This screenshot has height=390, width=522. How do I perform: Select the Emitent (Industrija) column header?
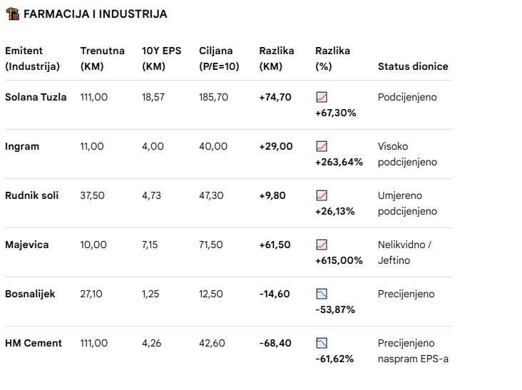coord(32,58)
